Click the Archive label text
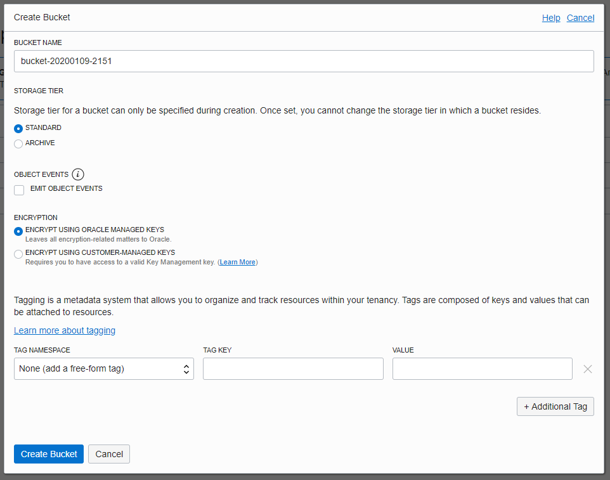The height and width of the screenshot is (480, 610). click(x=40, y=143)
